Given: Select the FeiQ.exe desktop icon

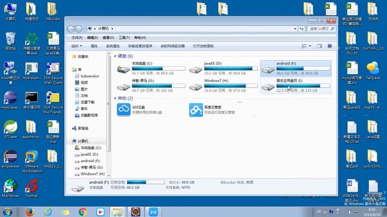Looking at the screenshot, I should pos(373,71).
